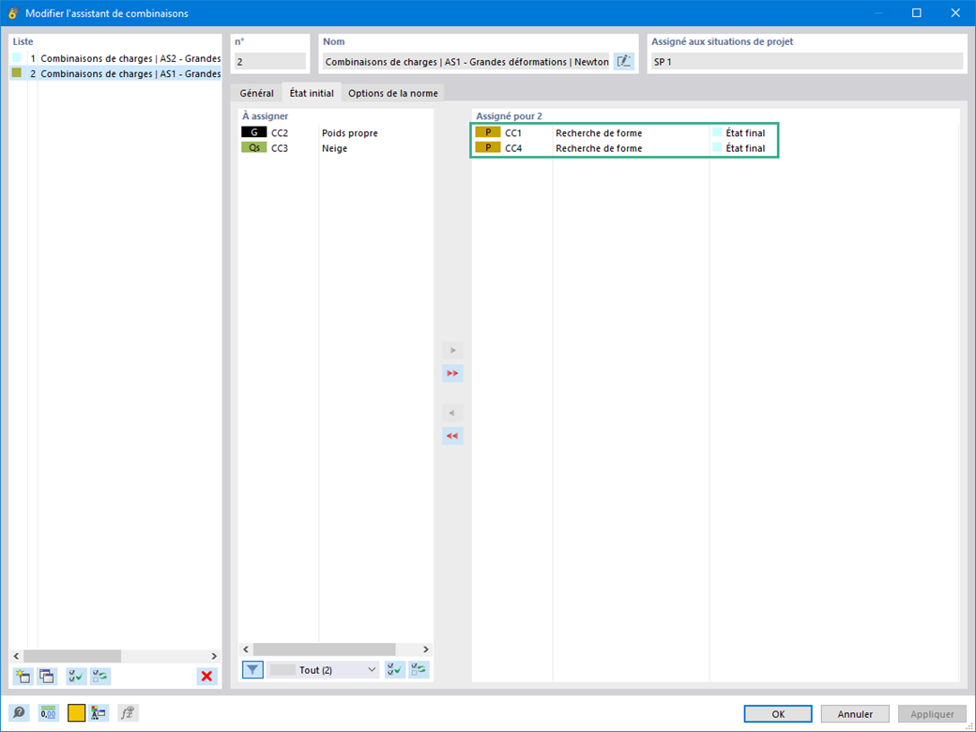Click the cyan color square of list item 1
Viewport: 976px width, 732px height.
pos(17,58)
